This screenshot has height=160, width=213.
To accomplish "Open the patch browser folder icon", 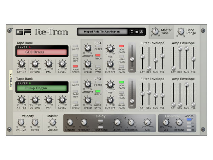I will (x=137, y=32).
